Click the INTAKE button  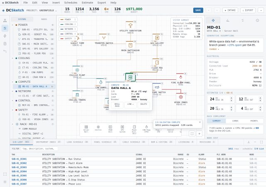230,10
